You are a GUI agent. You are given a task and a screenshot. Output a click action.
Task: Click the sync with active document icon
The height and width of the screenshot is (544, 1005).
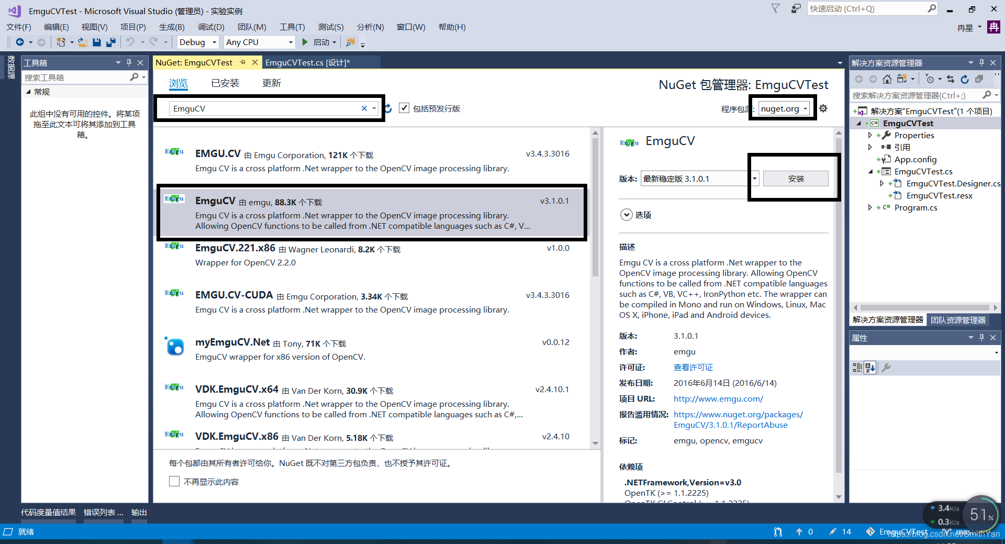click(x=951, y=79)
